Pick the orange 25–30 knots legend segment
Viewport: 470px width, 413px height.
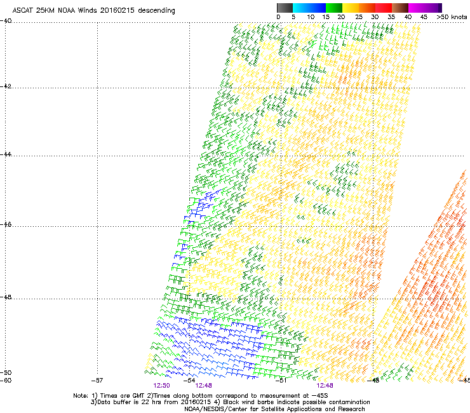pyautogui.click(x=367, y=8)
